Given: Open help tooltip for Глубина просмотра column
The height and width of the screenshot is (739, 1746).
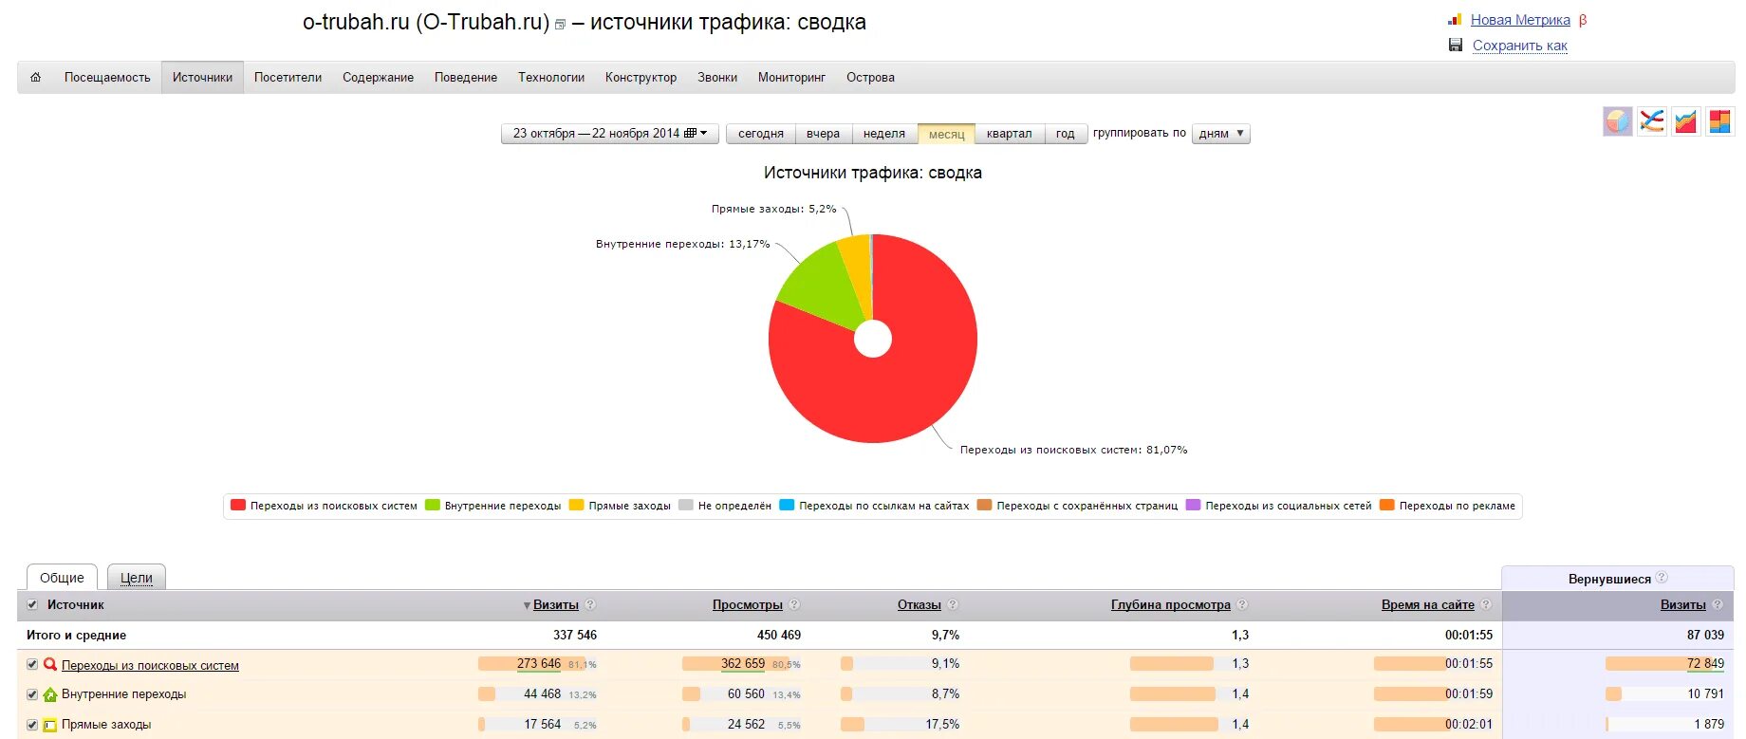Looking at the screenshot, I should pyautogui.click(x=1242, y=604).
